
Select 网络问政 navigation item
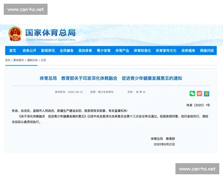click(x=207, y=50)
